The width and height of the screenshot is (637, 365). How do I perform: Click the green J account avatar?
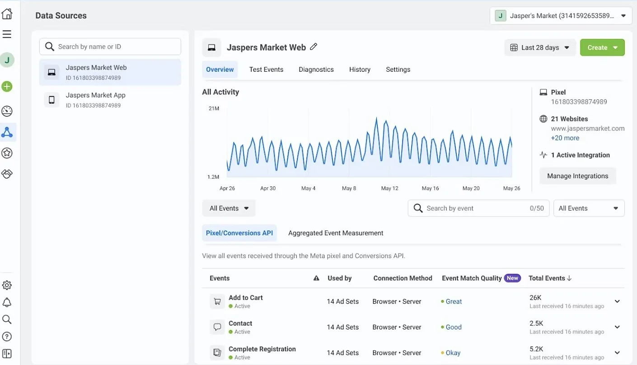tap(7, 60)
